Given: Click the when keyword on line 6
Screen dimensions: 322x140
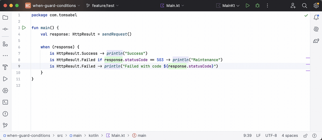Looking at the screenshot, I should click(x=45, y=47).
